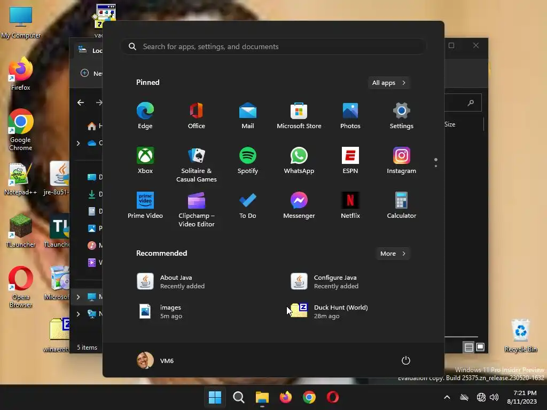Open Clipchamp Video Editor
Screen dimensions: 547x410
coord(197,209)
